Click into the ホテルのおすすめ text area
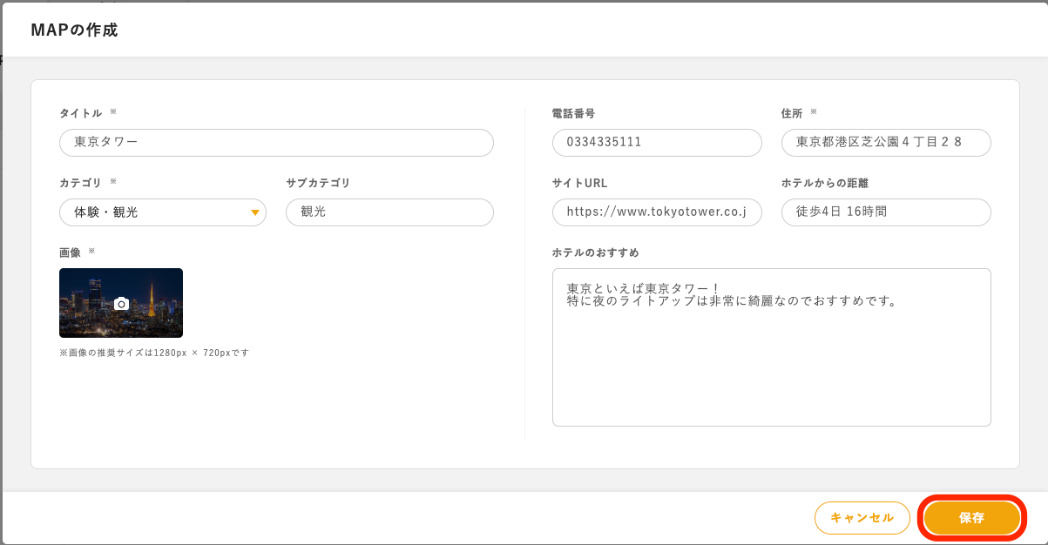This screenshot has width=1048, height=545. pos(772,347)
